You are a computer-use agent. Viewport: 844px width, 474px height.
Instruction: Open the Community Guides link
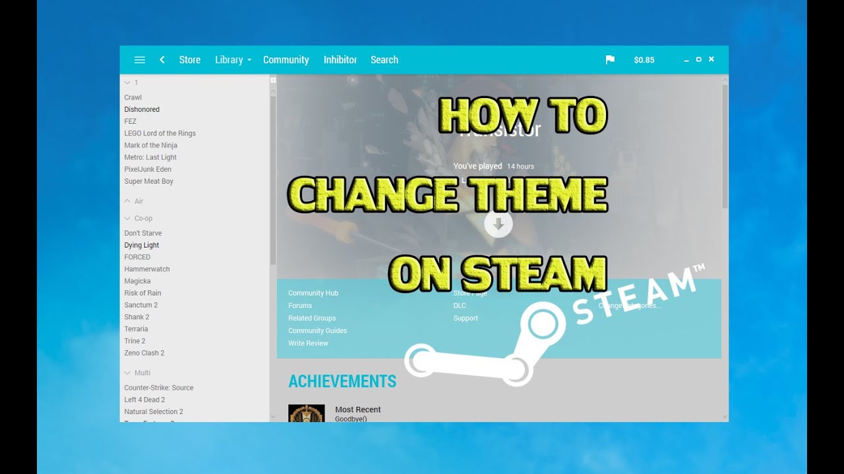point(317,330)
